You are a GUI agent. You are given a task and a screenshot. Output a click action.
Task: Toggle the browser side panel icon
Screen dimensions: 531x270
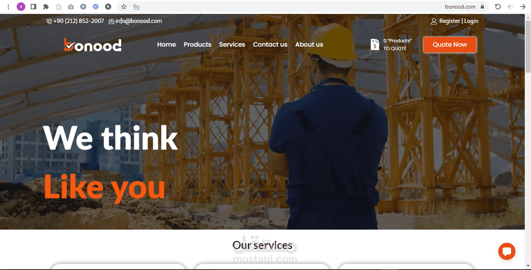[33, 7]
